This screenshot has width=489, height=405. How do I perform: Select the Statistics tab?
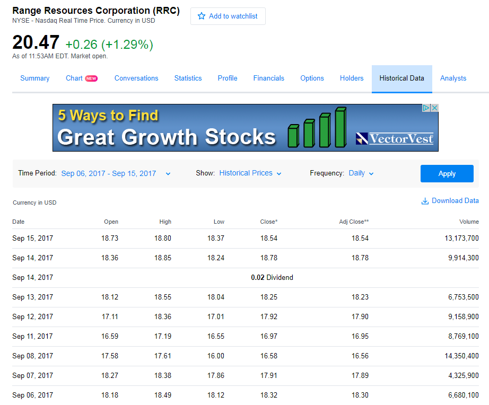[188, 78]
